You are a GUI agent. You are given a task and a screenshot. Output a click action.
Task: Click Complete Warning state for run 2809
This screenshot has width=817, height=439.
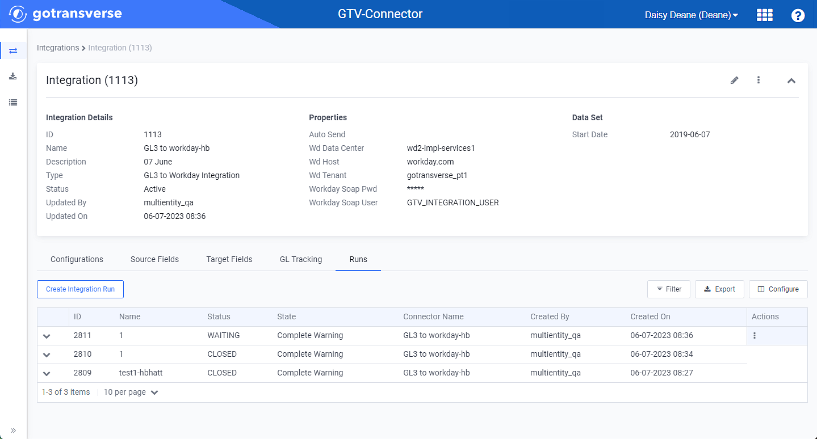[310, 373]
